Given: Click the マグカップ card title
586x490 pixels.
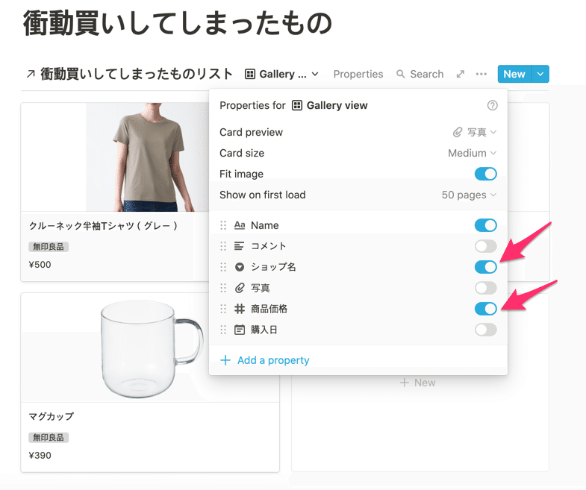Looking at the screenshot, I should tap(52, 416).
